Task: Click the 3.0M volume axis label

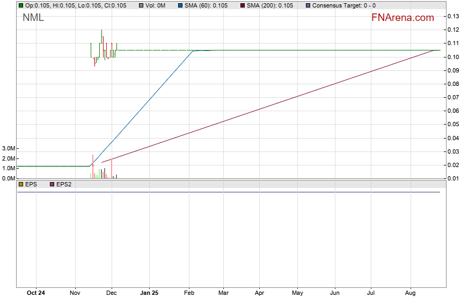Action: click(x=9, y=148)
